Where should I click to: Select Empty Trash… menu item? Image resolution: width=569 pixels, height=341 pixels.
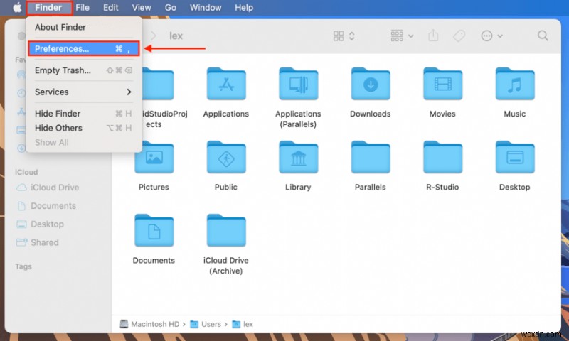coord(84,70)
